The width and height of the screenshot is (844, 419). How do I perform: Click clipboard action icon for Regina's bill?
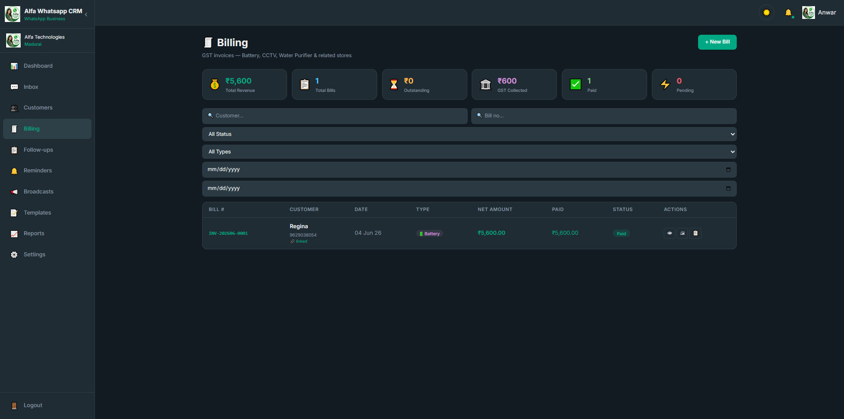click(x=695, y=233)
